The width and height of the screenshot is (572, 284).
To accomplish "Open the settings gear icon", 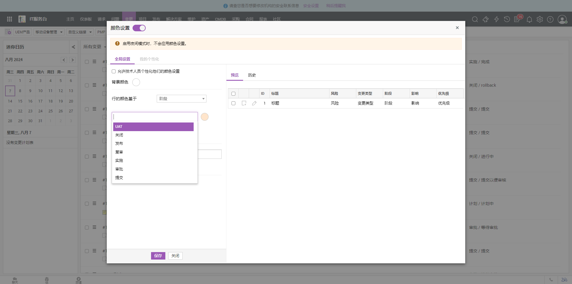I will pos(540,19).
